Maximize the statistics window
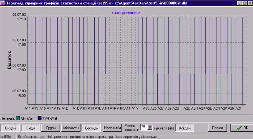Image resolution: width=253 pixels, height=139 pixels. coord(244,3)
